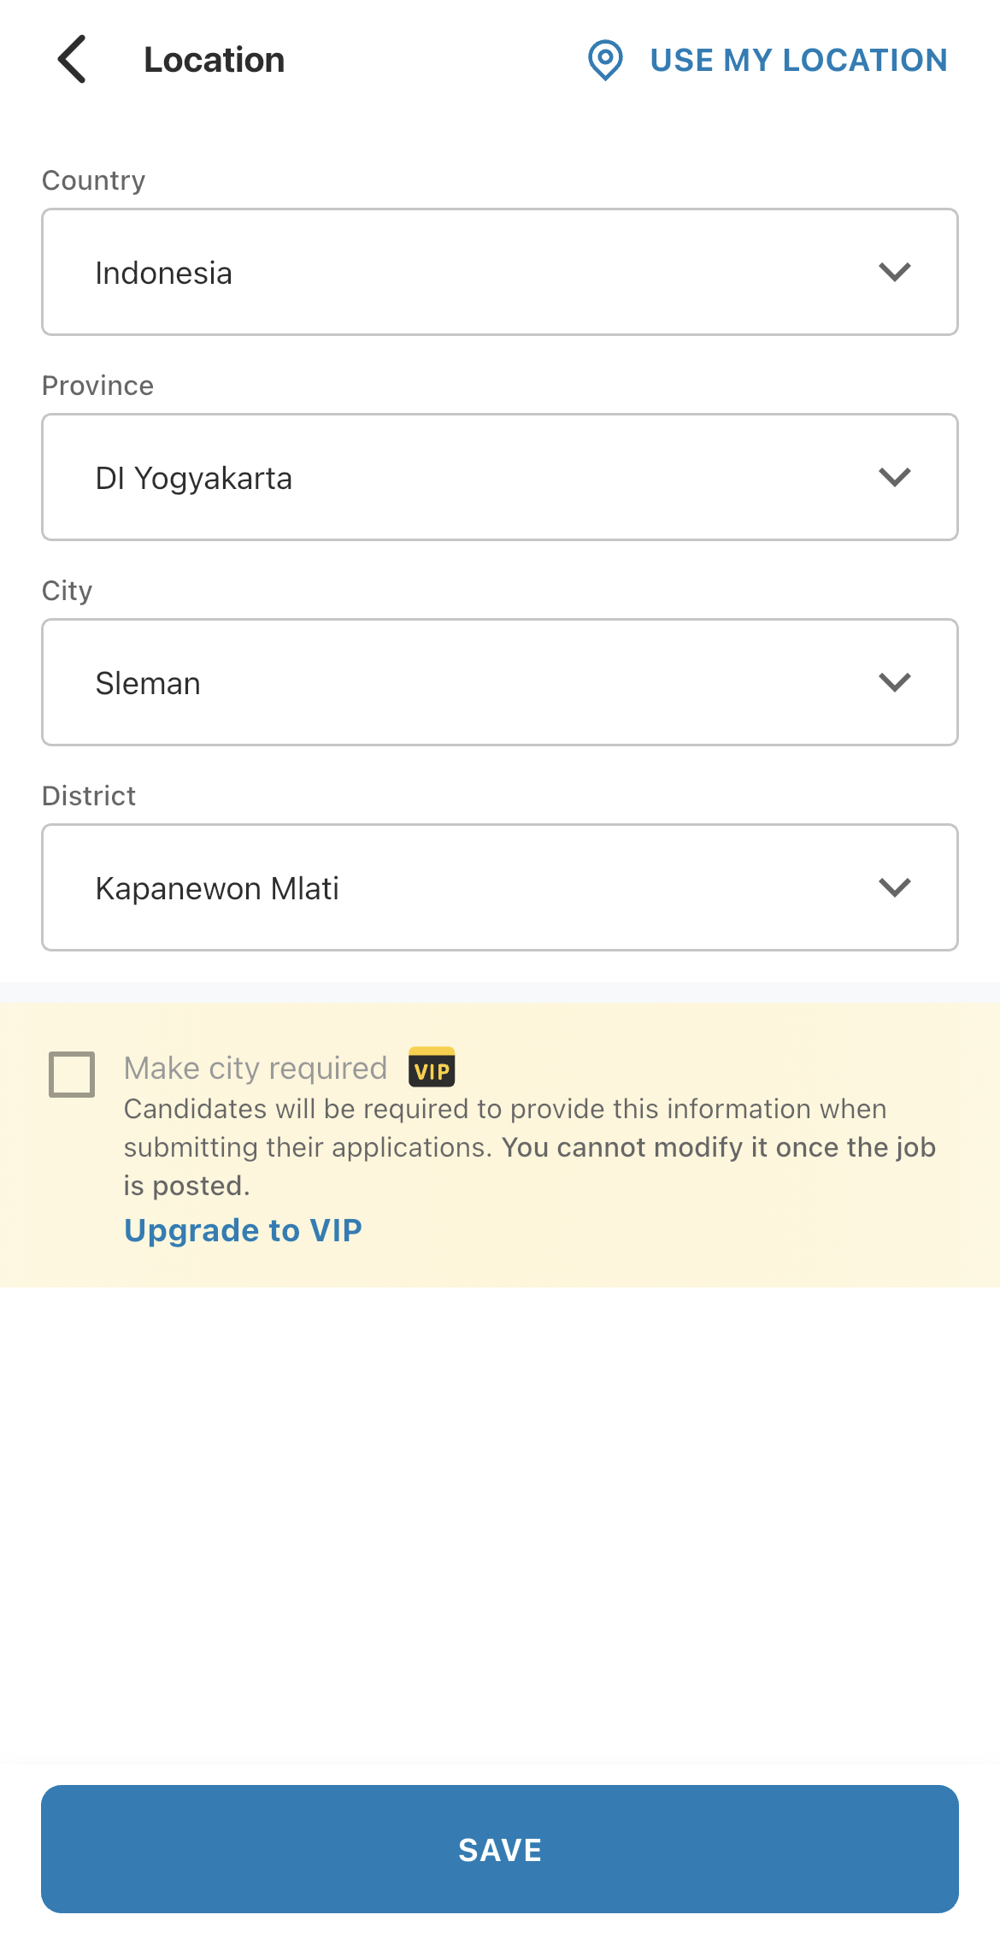Expand the Province chevron arrow
Image resolution: width=1000 pixels, height=1944 pixels.
pos(895,477)
